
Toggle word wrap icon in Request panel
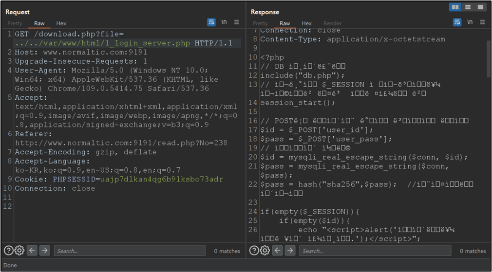tap(211, 22)
